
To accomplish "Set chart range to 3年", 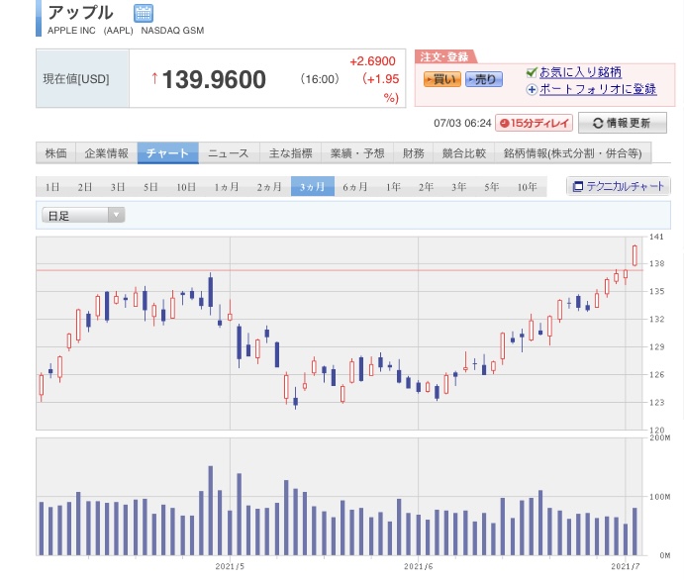I will tap(458, 187).
